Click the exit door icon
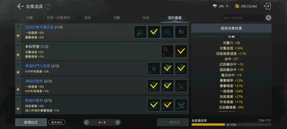 click(x=267, y=6)
